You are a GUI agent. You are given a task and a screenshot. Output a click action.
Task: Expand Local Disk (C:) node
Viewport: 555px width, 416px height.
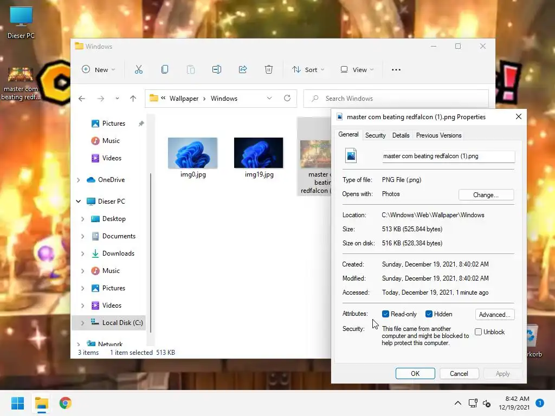click(x=82, y=323)
